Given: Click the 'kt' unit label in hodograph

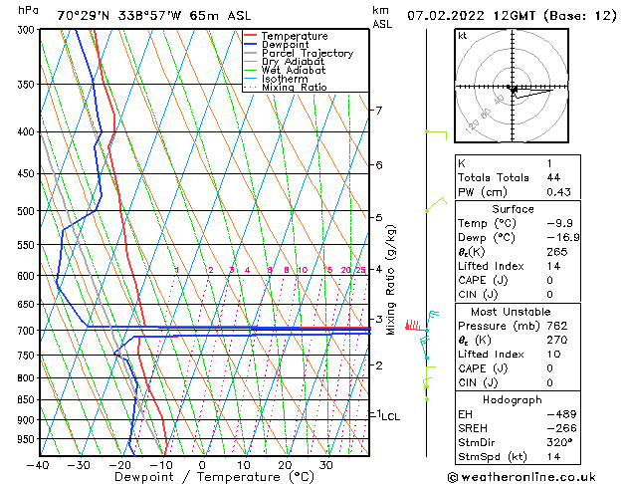Looking at the screenshot, I should [463, 36].
